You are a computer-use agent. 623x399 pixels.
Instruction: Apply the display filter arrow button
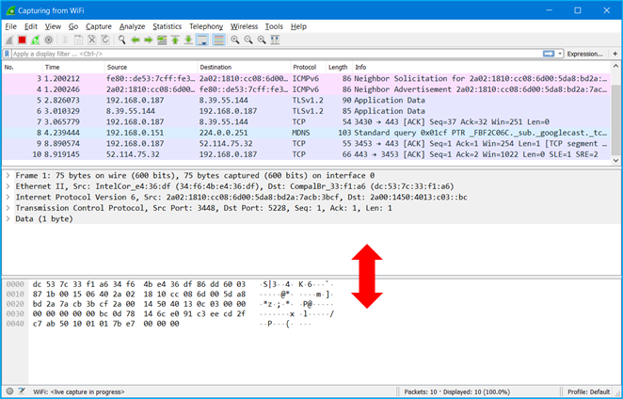pyautogui.click(x=549, y=54)
